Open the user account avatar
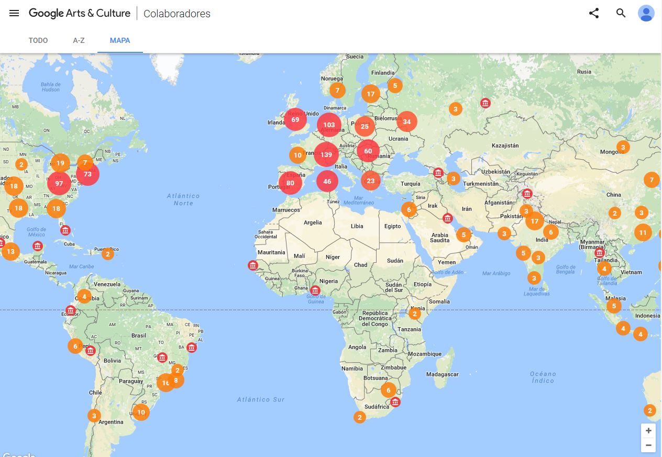 pyautogui.click(x=646, y=14)
